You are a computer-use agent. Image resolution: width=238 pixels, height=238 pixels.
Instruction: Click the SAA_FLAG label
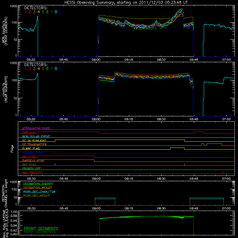tap(29, 156)
